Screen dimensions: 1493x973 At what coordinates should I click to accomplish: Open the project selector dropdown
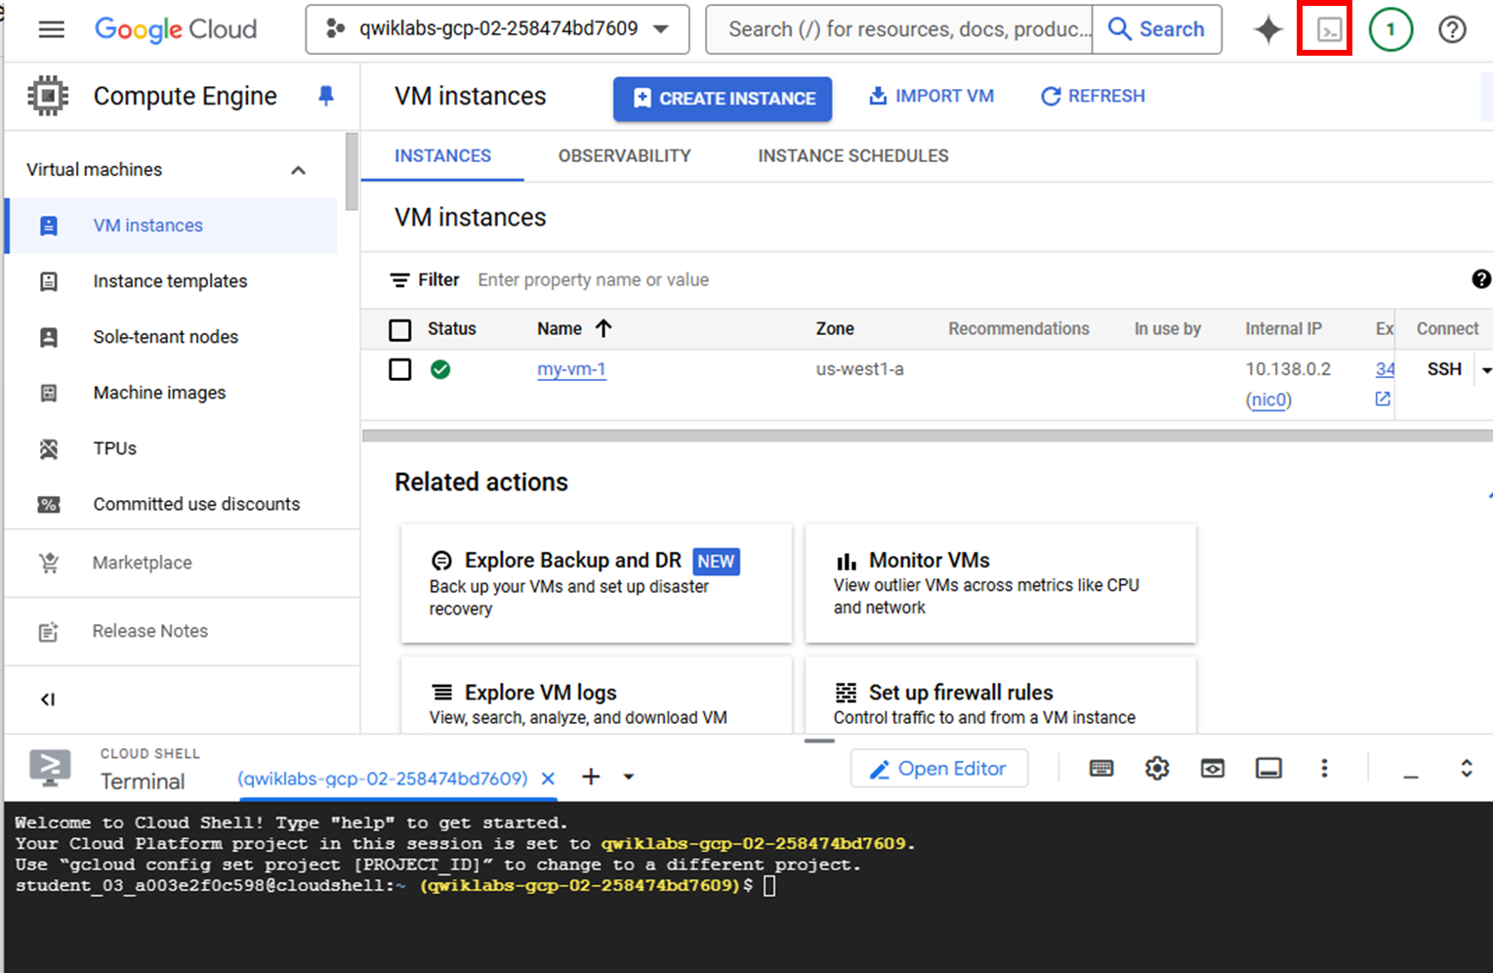click(497, 29)
